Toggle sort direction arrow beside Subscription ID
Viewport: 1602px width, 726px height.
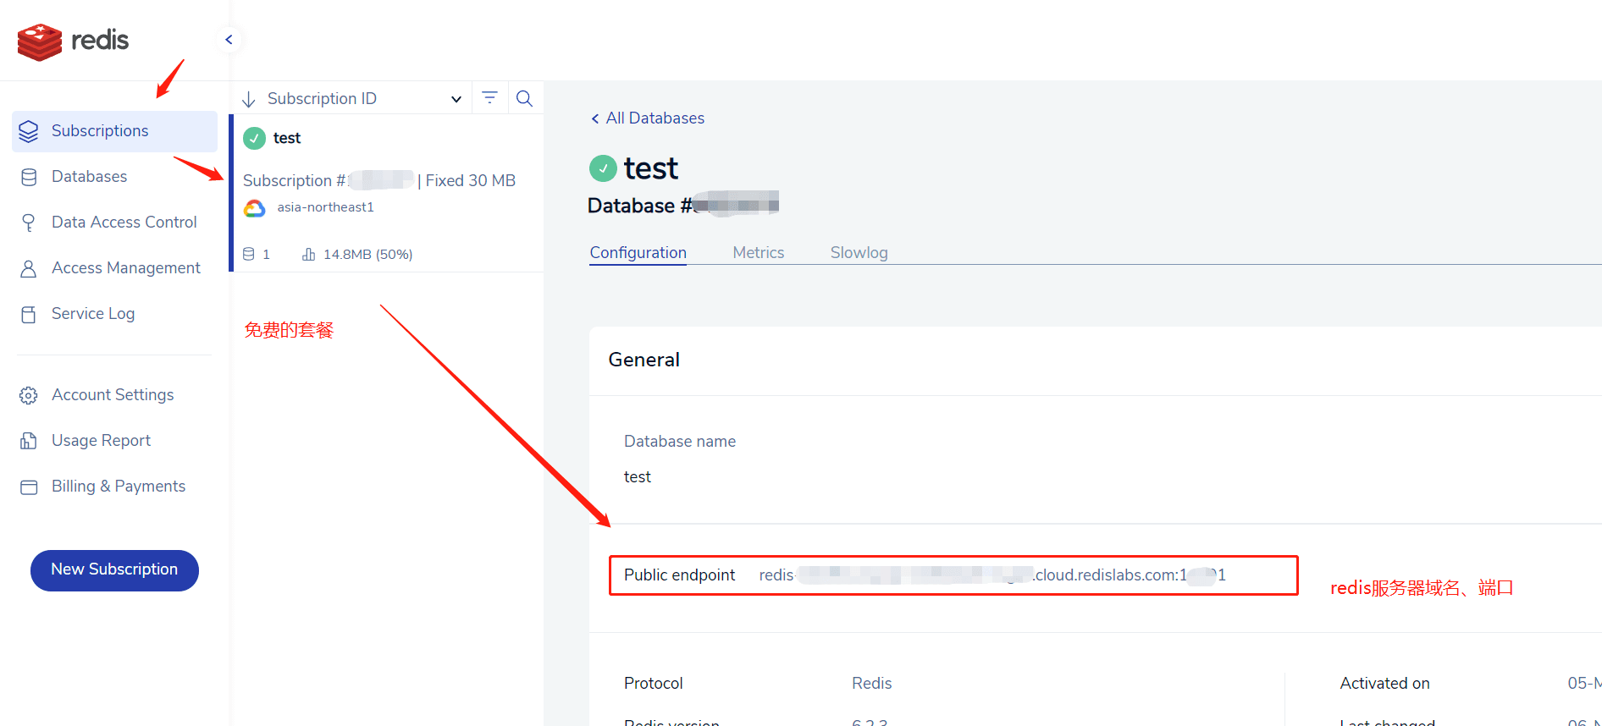click(x=249, y=99)
